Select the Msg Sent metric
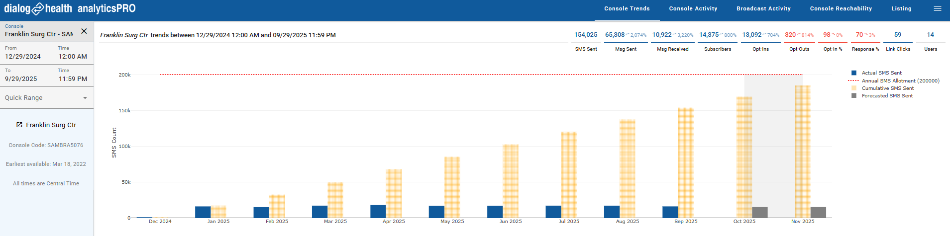The image size is (950, 236). pos(626,40)
